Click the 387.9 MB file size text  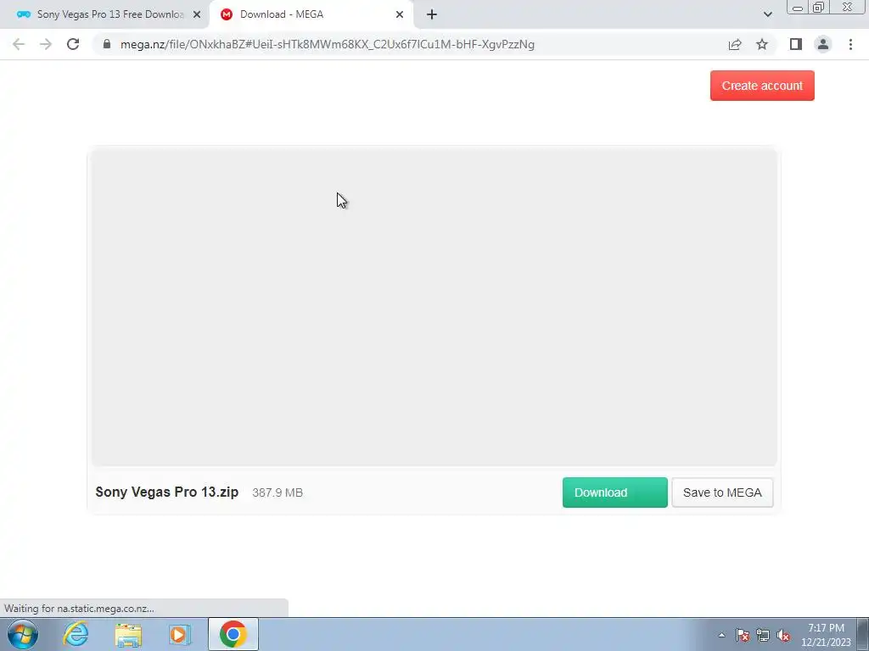278,492
